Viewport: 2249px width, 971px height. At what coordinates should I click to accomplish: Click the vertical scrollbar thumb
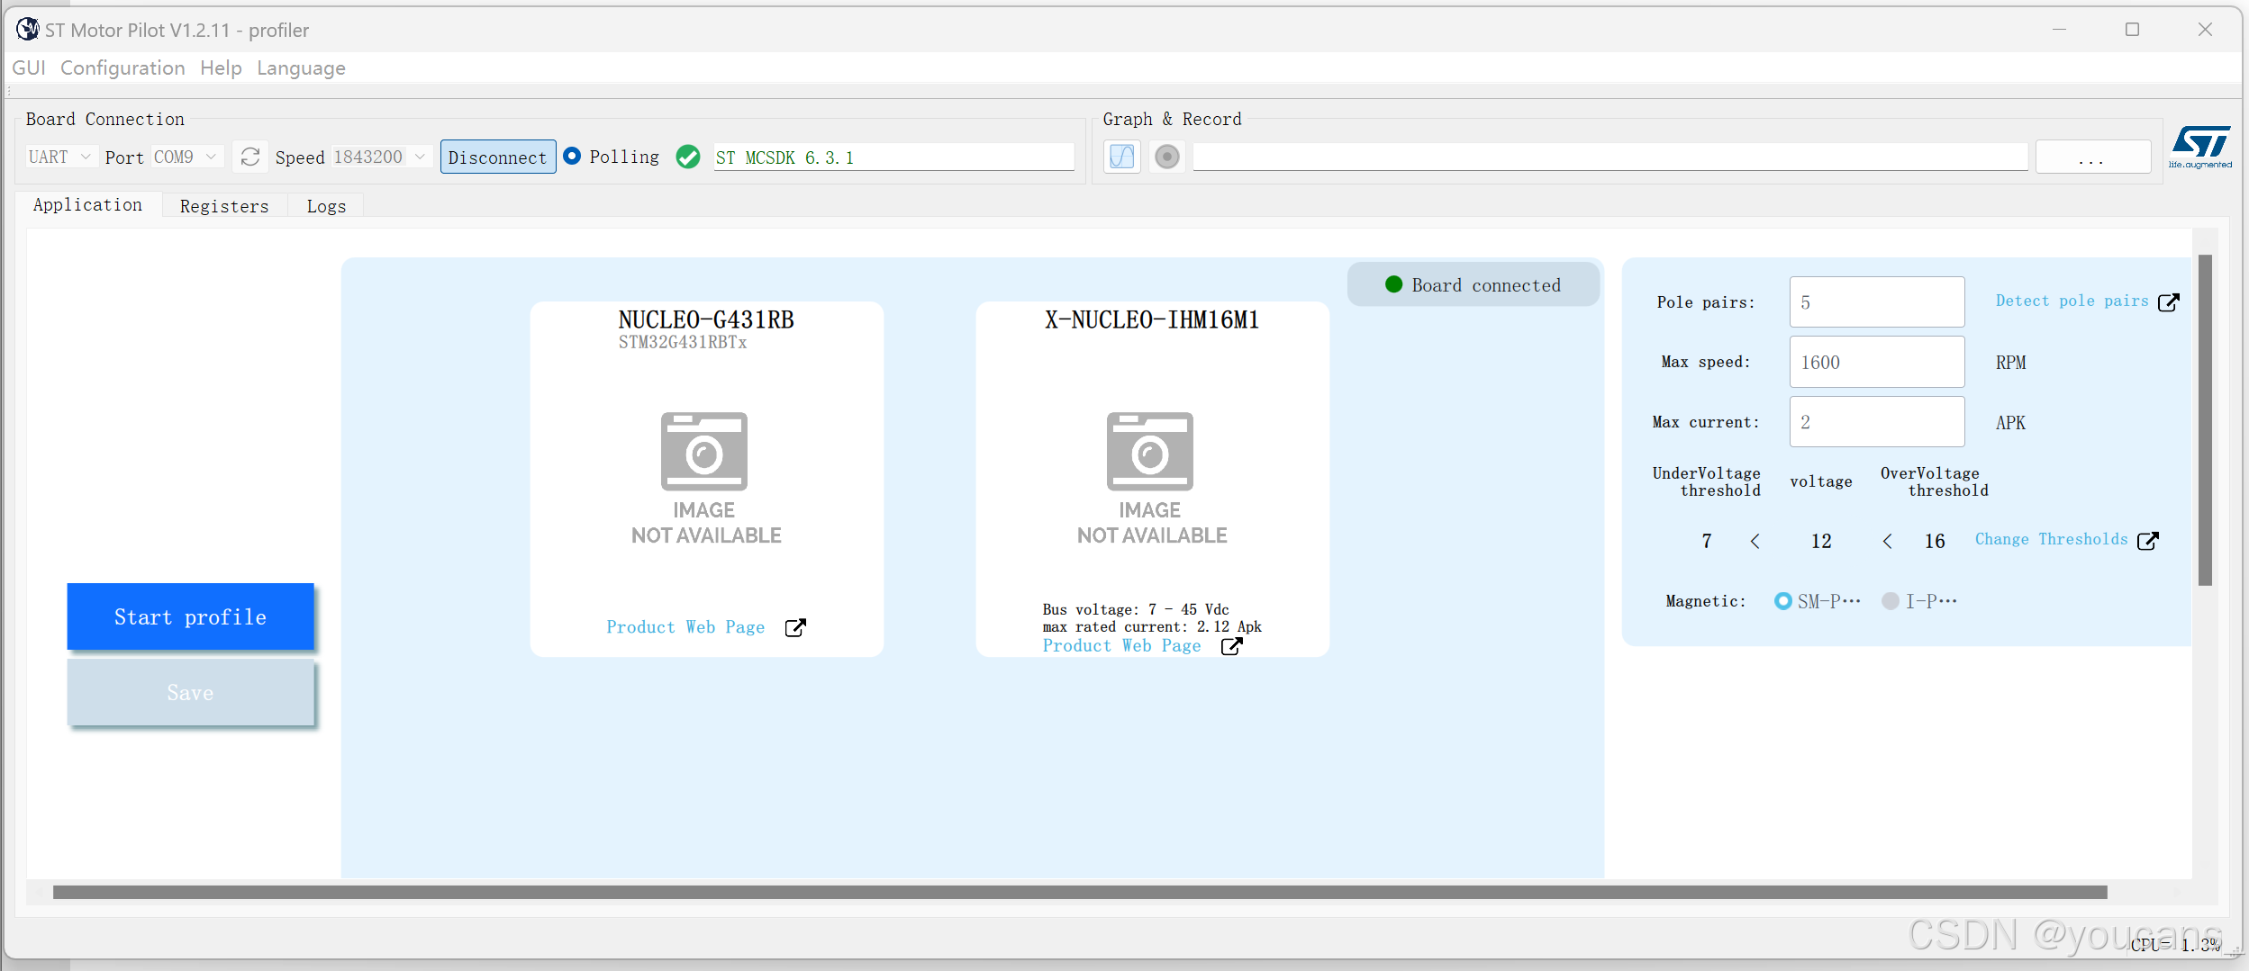[x=2205, y=420]
